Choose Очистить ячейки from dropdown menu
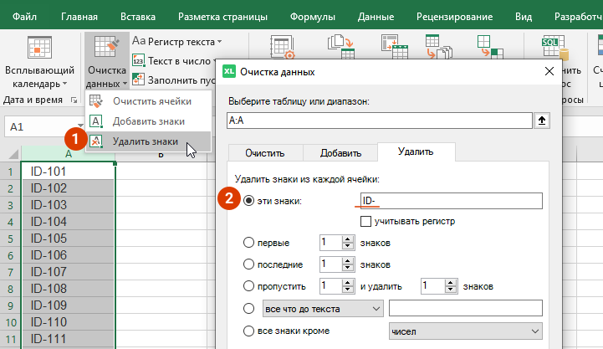 pos(146,101)
